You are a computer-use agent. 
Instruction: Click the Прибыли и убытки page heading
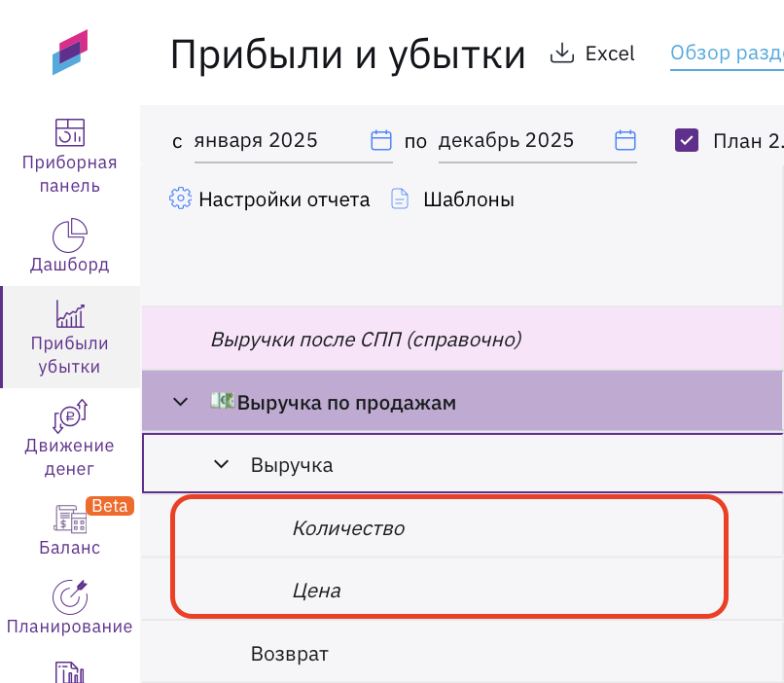pyautogui.click(x=348, y=55)
